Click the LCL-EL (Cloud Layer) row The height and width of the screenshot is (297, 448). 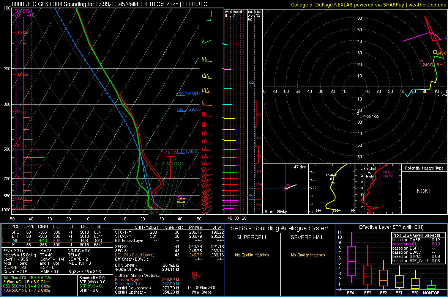169,255
